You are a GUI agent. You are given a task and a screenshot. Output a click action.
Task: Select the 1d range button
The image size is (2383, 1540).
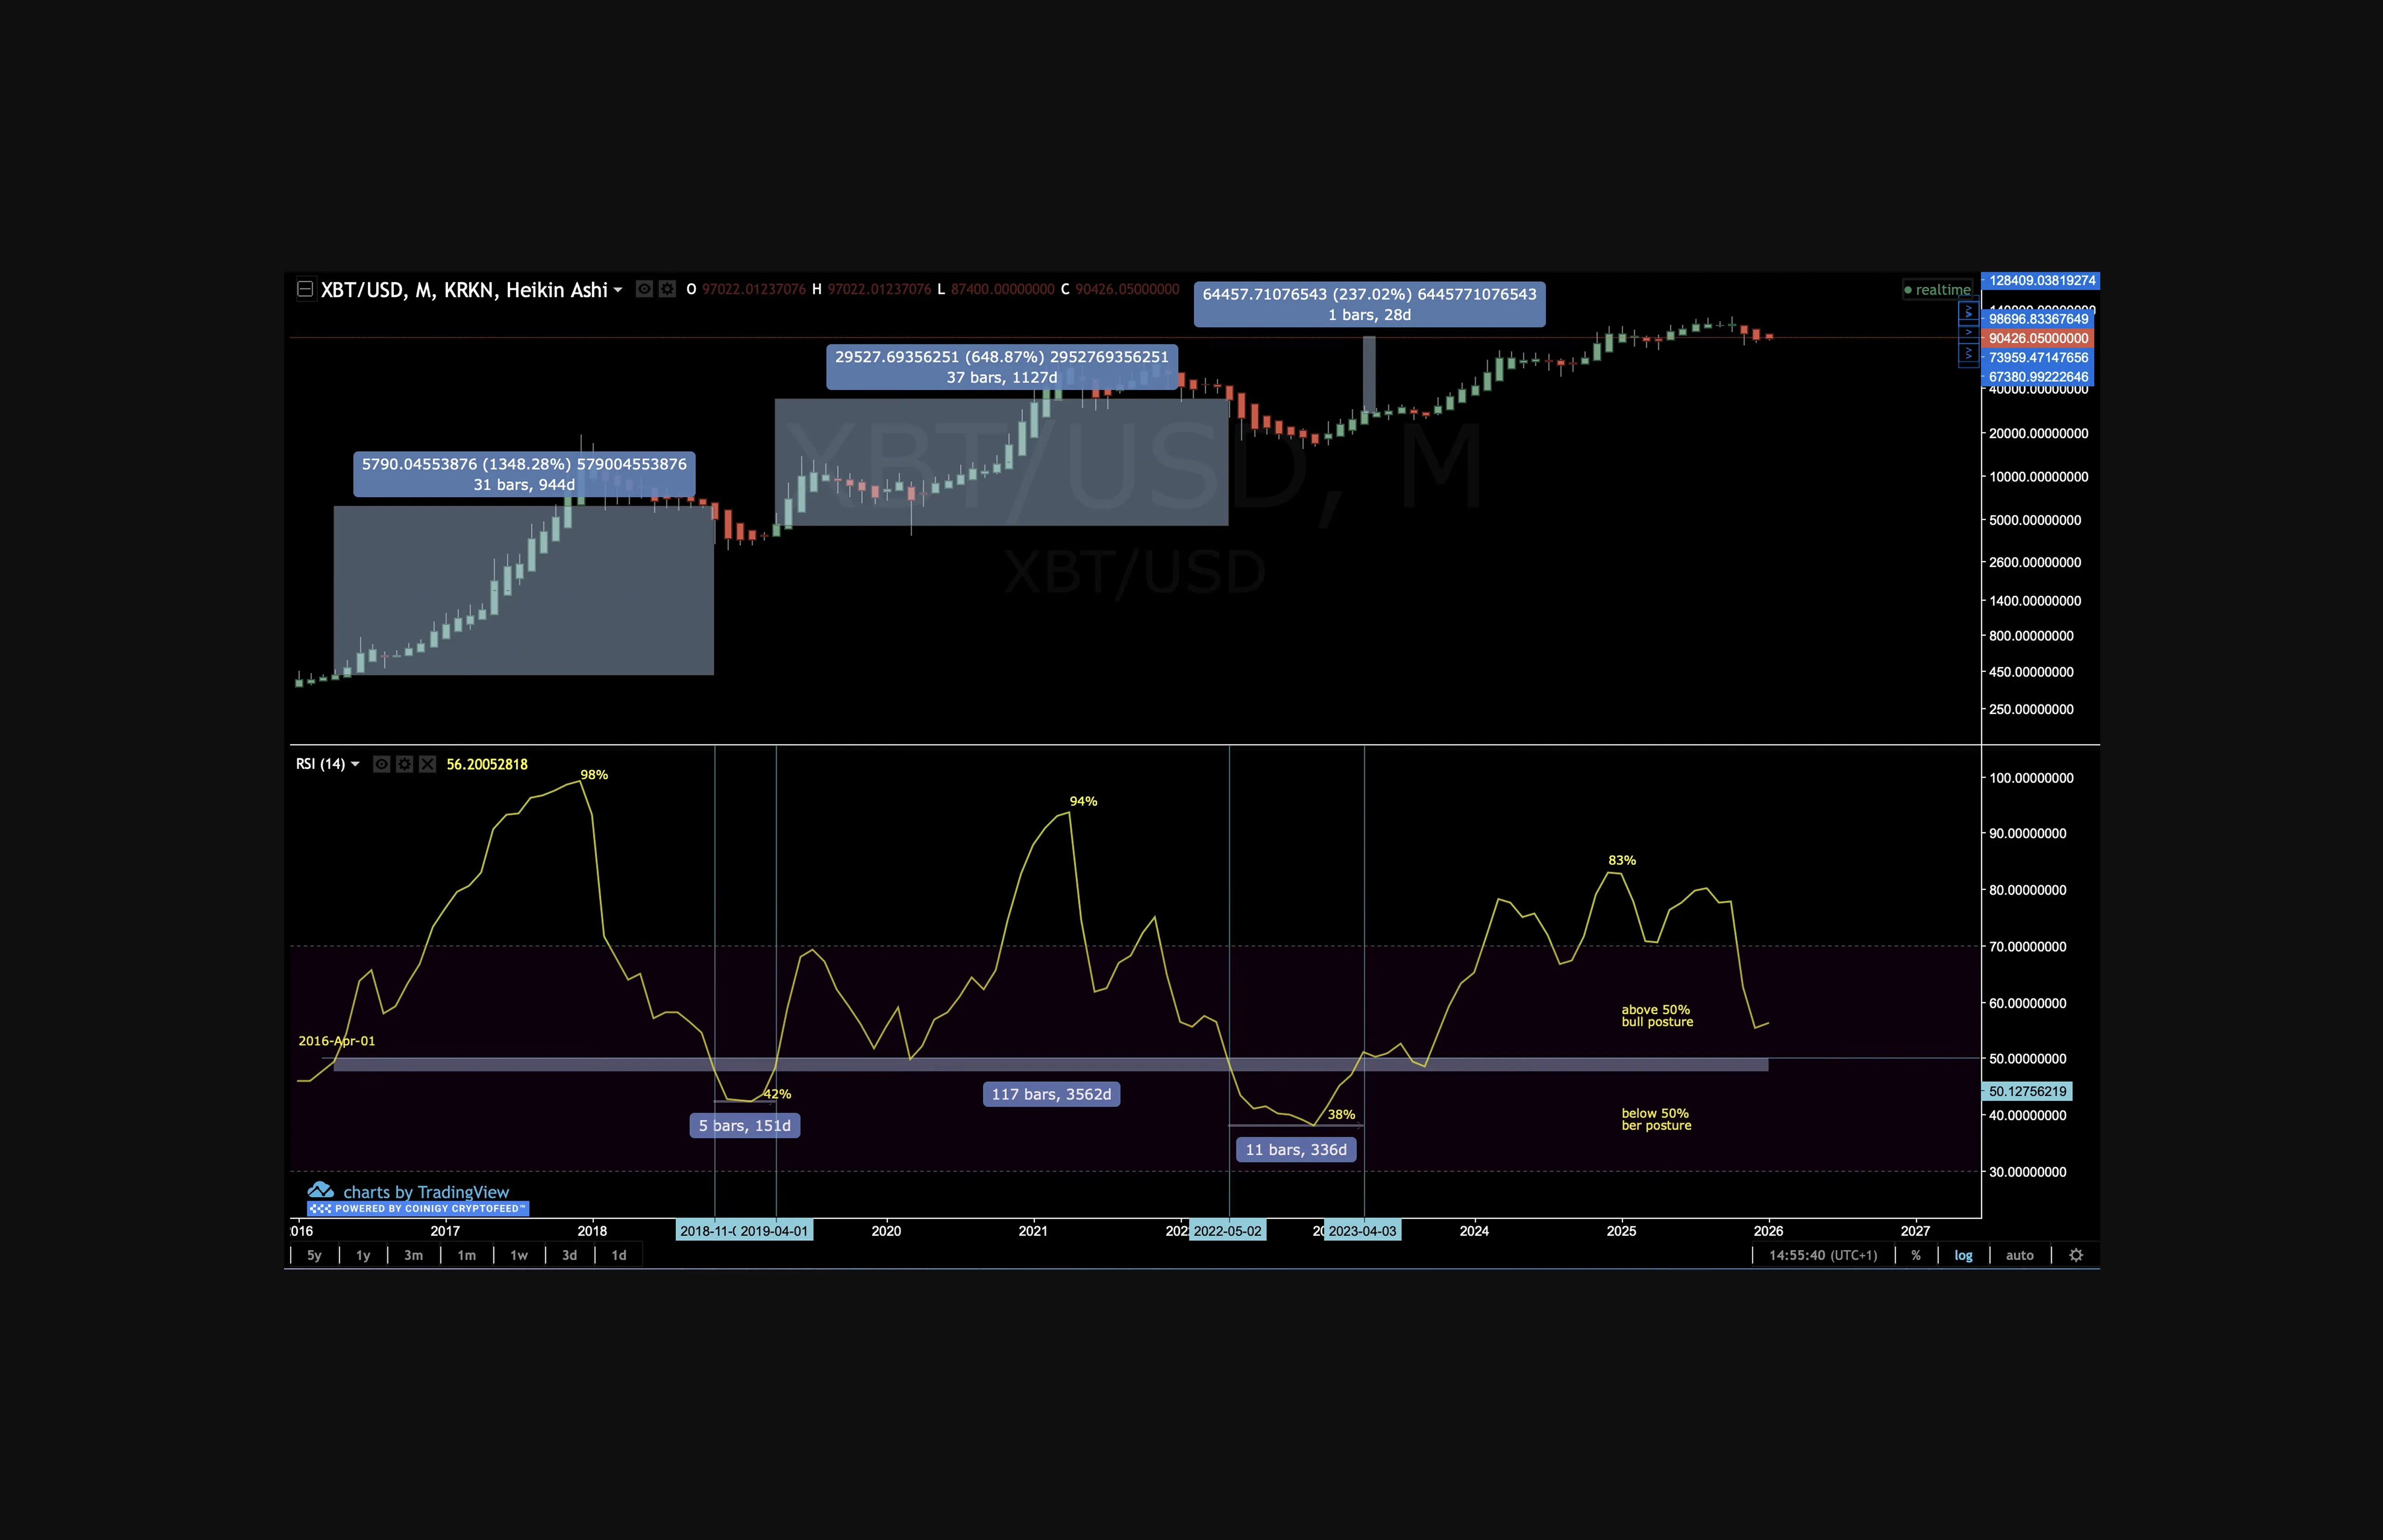coord(619,1255)
